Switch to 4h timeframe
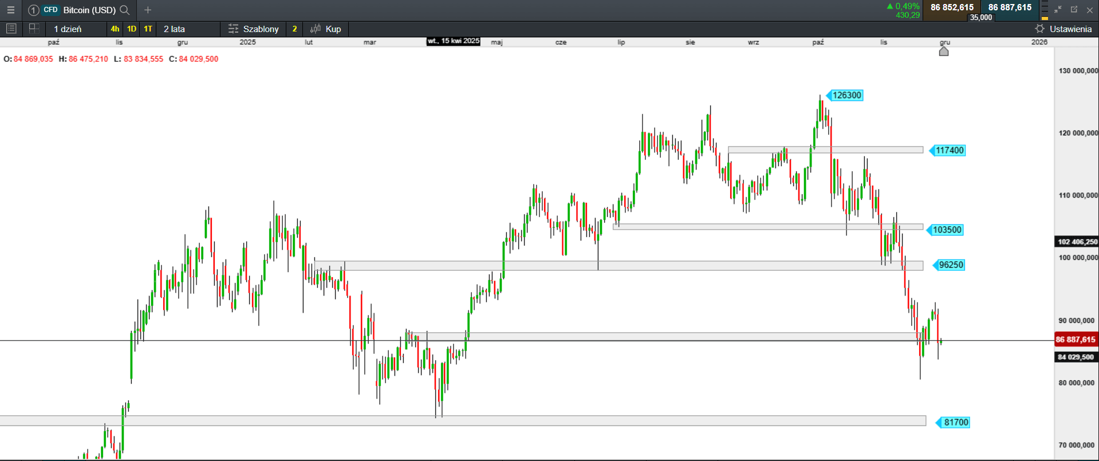Screen dimensions: 1099x461 115,29
